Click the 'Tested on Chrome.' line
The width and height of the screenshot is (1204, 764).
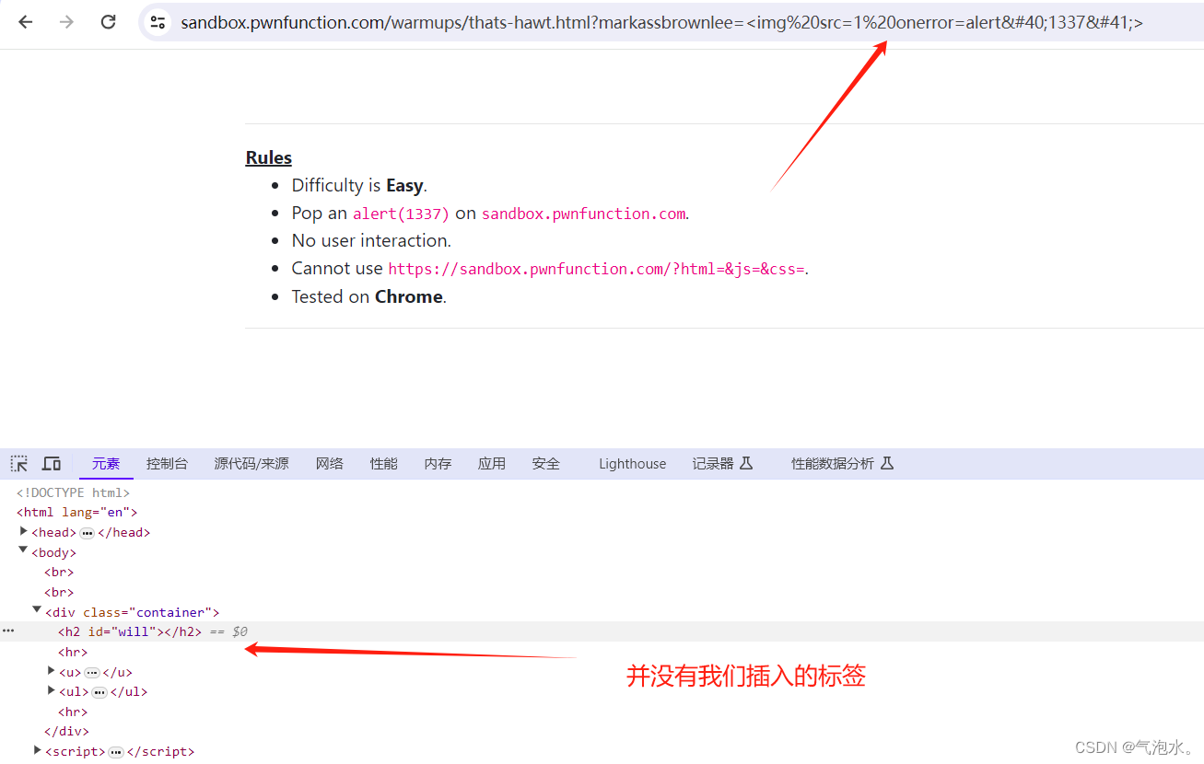(x=368, y=296)
